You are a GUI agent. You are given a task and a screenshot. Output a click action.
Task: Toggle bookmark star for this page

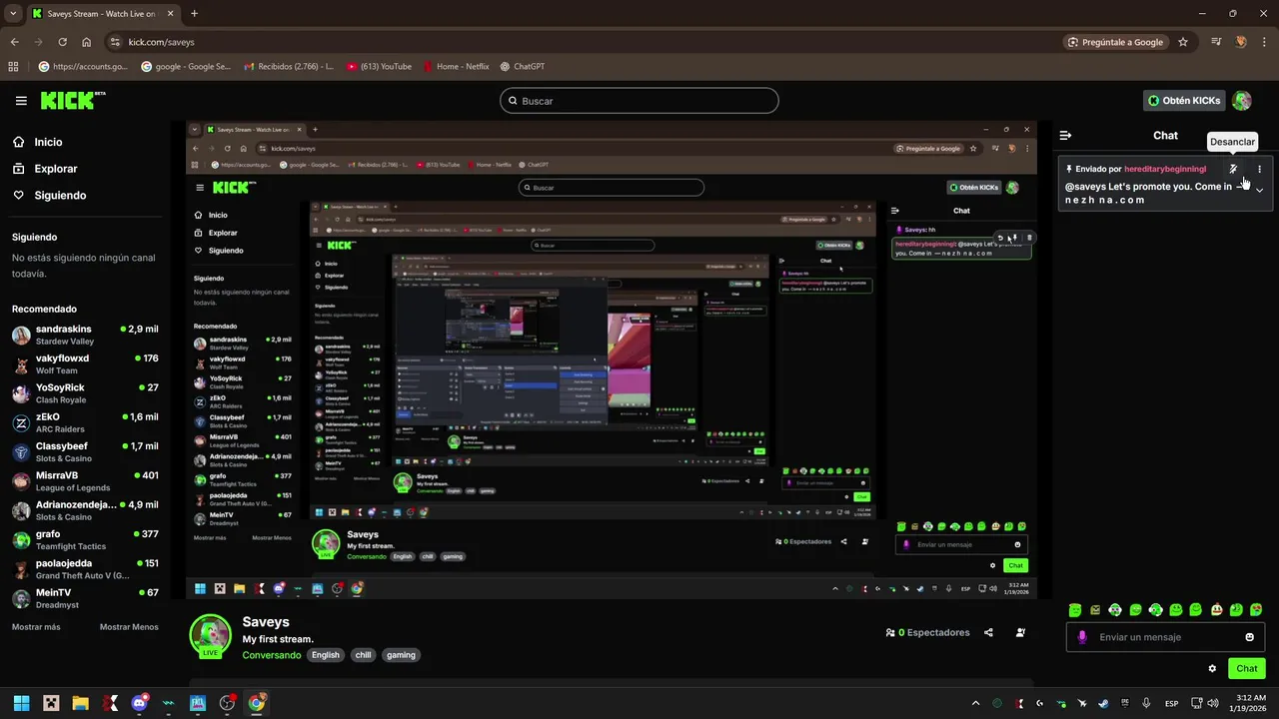(x=1183, y=42)
